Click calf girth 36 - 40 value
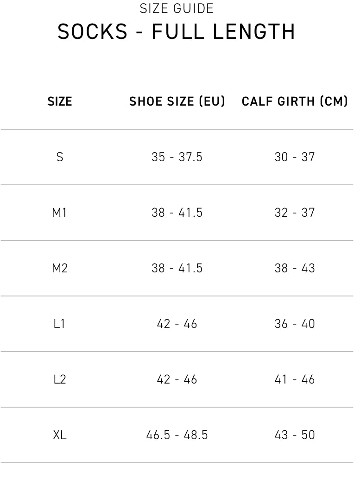Screen dimensions: 354x491 [295, 324]
